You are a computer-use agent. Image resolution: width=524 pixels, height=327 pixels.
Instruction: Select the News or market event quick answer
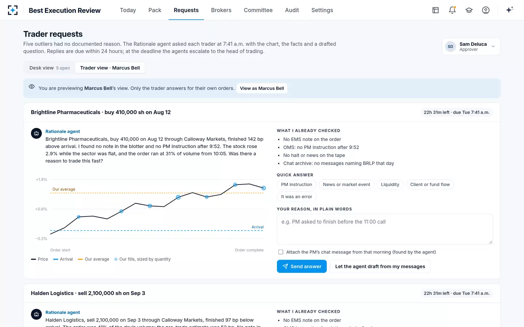click(346, 185)
